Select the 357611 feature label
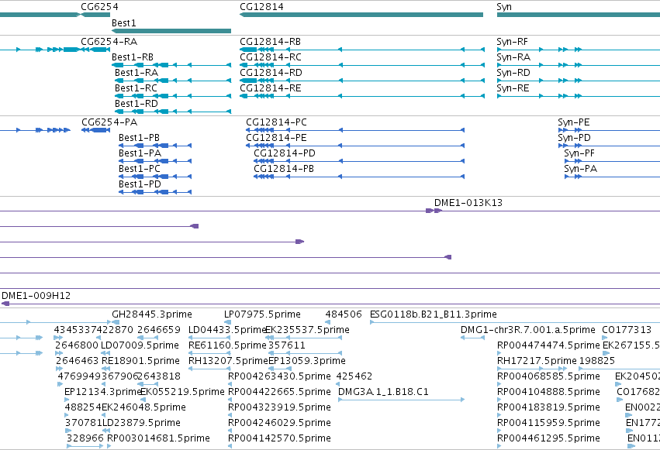The width and height of the screenshot is (660, 450). [287, 345]
